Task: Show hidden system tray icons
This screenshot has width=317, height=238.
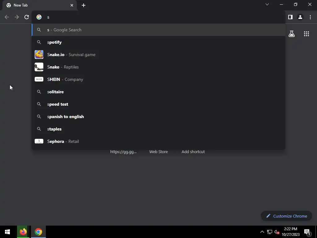Action: pos(262,232)
